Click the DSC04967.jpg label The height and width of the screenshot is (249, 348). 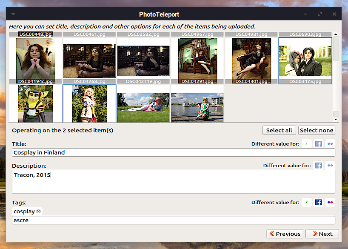197,34
